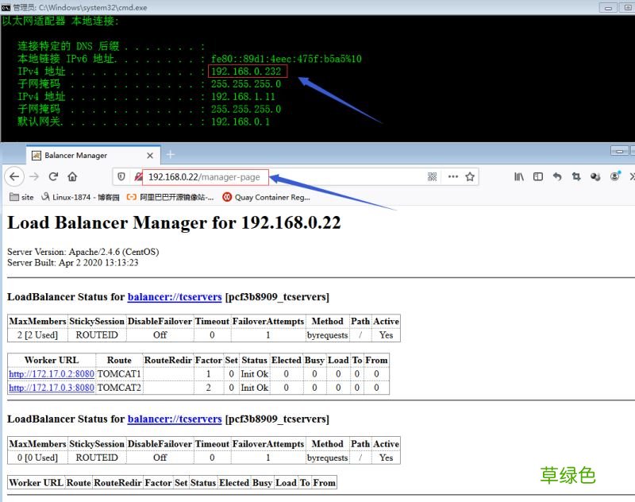Click the insecure connection lock icon
The height and width of the screenshot is (502, 635).
coord(138,176)
